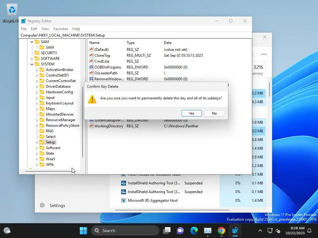Click the (Default) string value icon

coord(91,49)
